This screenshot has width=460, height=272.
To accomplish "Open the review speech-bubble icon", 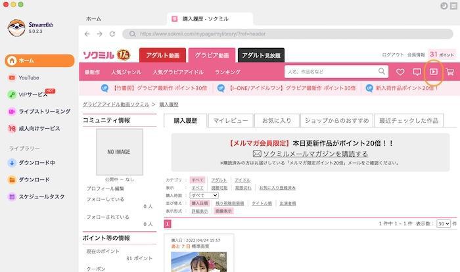I will tap(417, 72).
